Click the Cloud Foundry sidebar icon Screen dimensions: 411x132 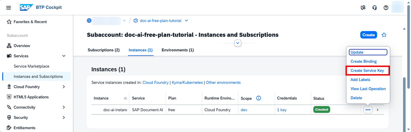coord(9,87)
